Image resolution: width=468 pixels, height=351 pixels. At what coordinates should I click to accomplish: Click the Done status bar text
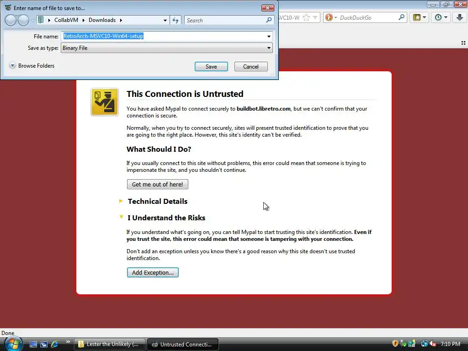tap(8, 333)
